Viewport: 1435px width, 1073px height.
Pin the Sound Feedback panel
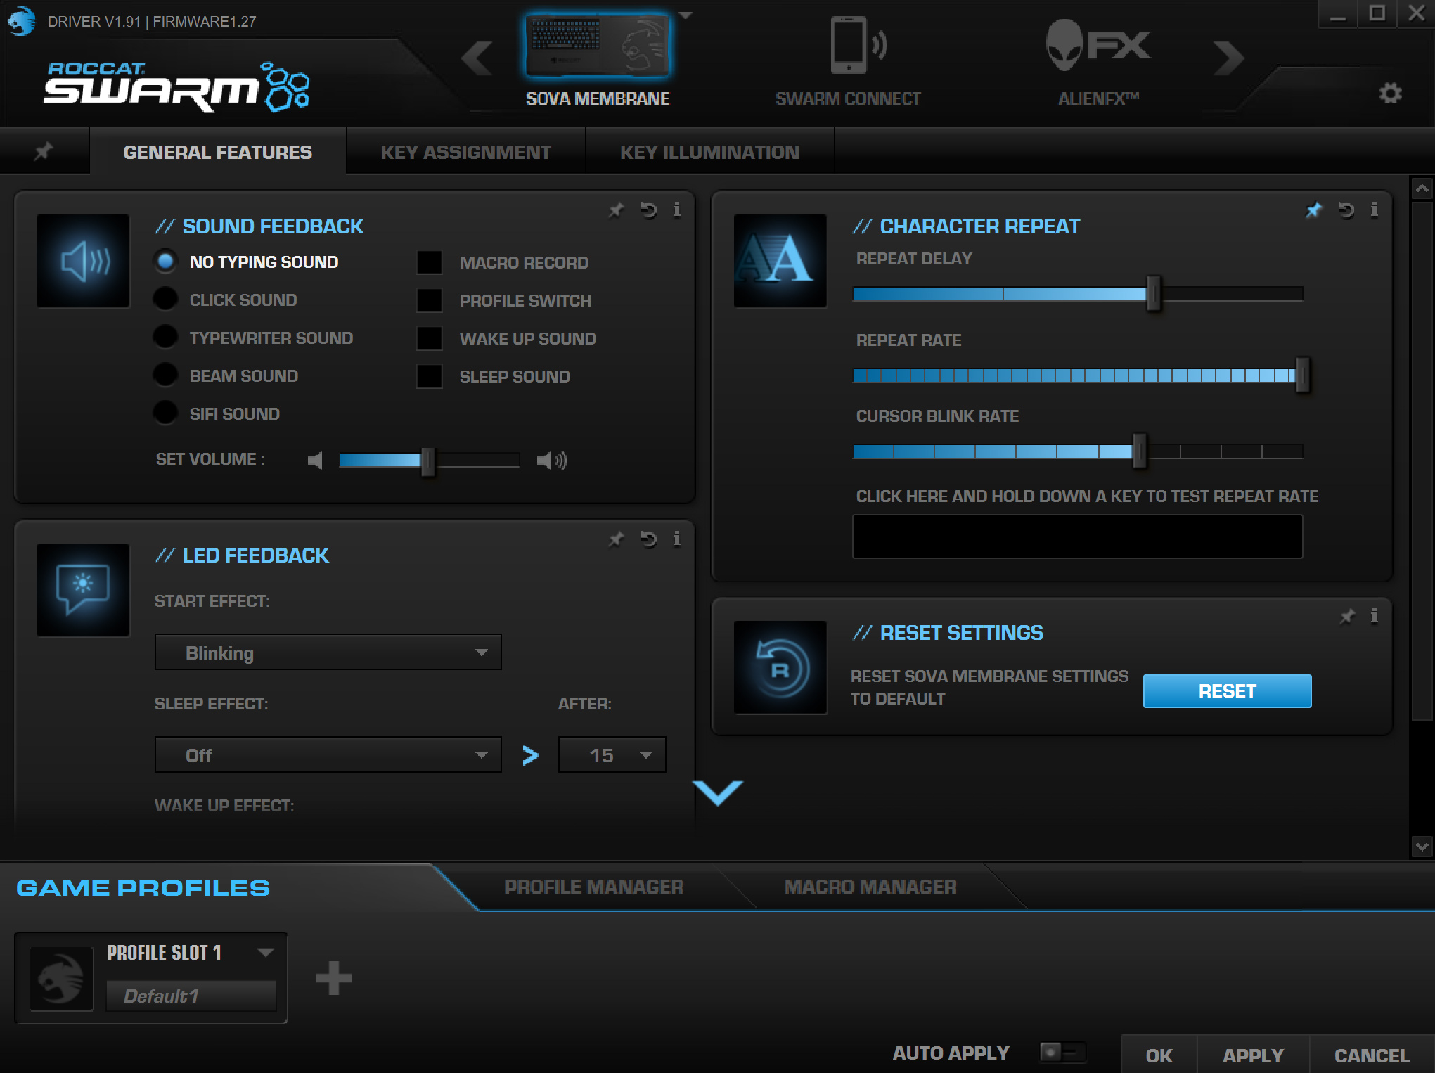point(616,210)
